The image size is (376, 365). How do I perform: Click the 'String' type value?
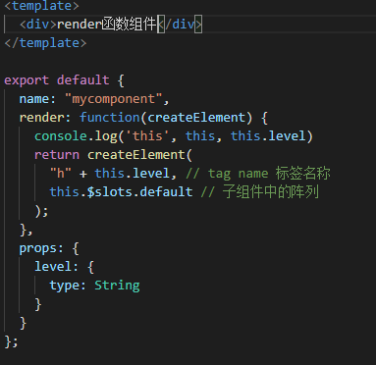(x=117, y=286)
